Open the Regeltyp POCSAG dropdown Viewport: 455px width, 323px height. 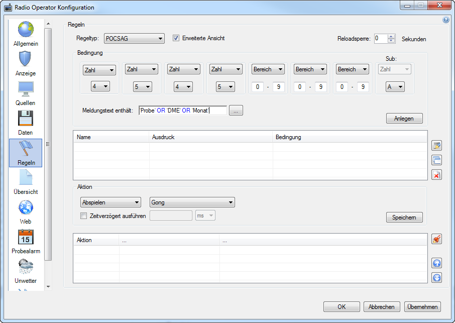click(134, 39)
